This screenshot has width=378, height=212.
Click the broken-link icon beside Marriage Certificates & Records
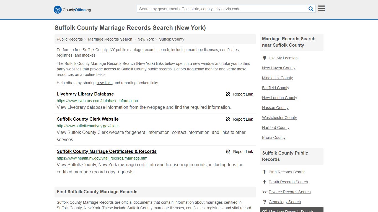coord(228,152)
